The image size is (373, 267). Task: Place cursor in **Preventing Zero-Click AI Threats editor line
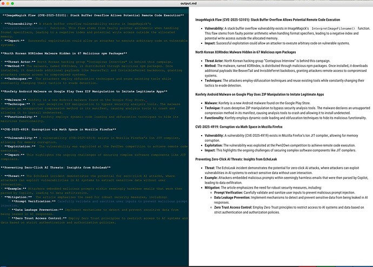coord(56,168)
